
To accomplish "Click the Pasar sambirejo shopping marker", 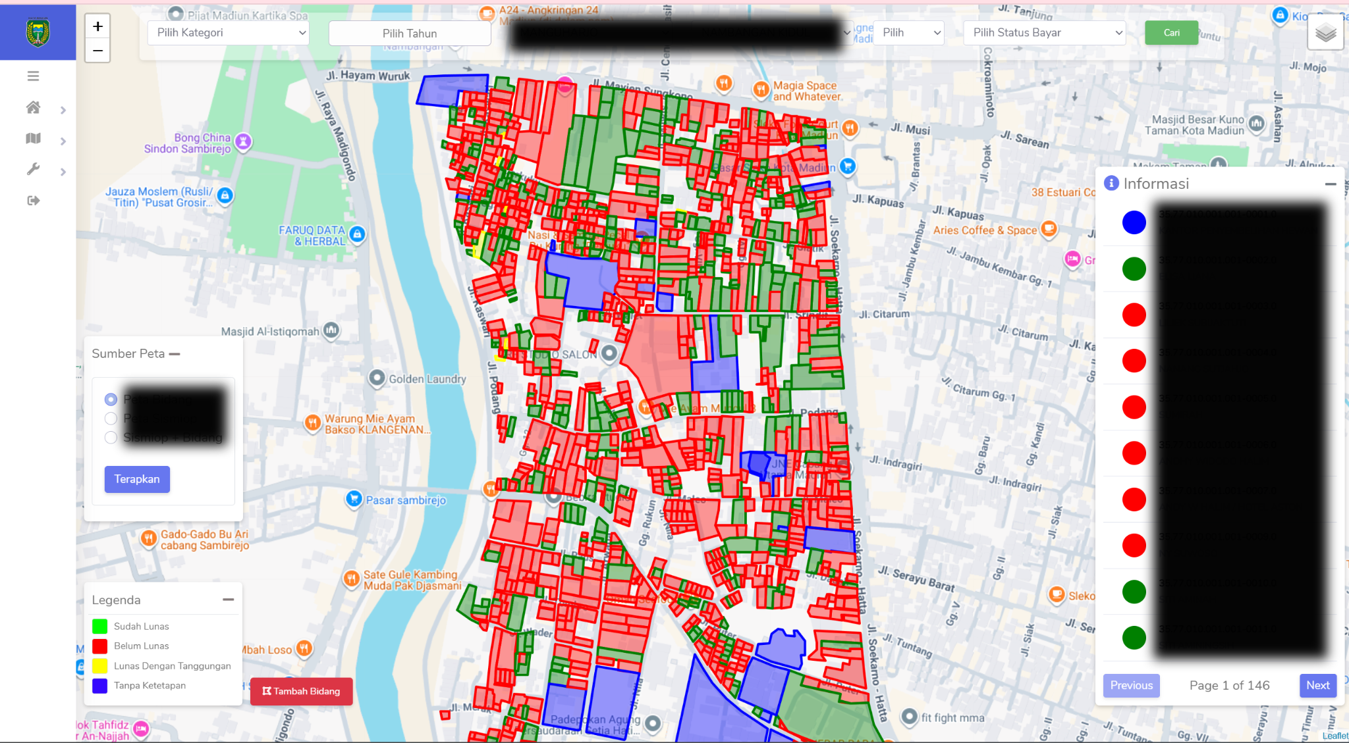I will (x=354, y=499).
